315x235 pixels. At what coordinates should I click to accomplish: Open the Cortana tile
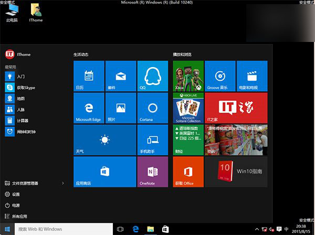152,108
